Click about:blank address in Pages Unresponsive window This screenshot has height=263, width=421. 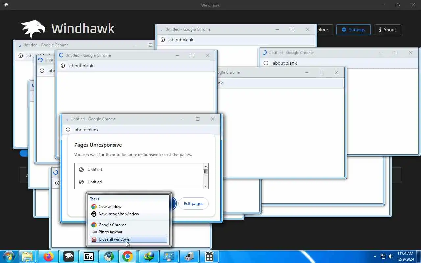click(87, 130)
